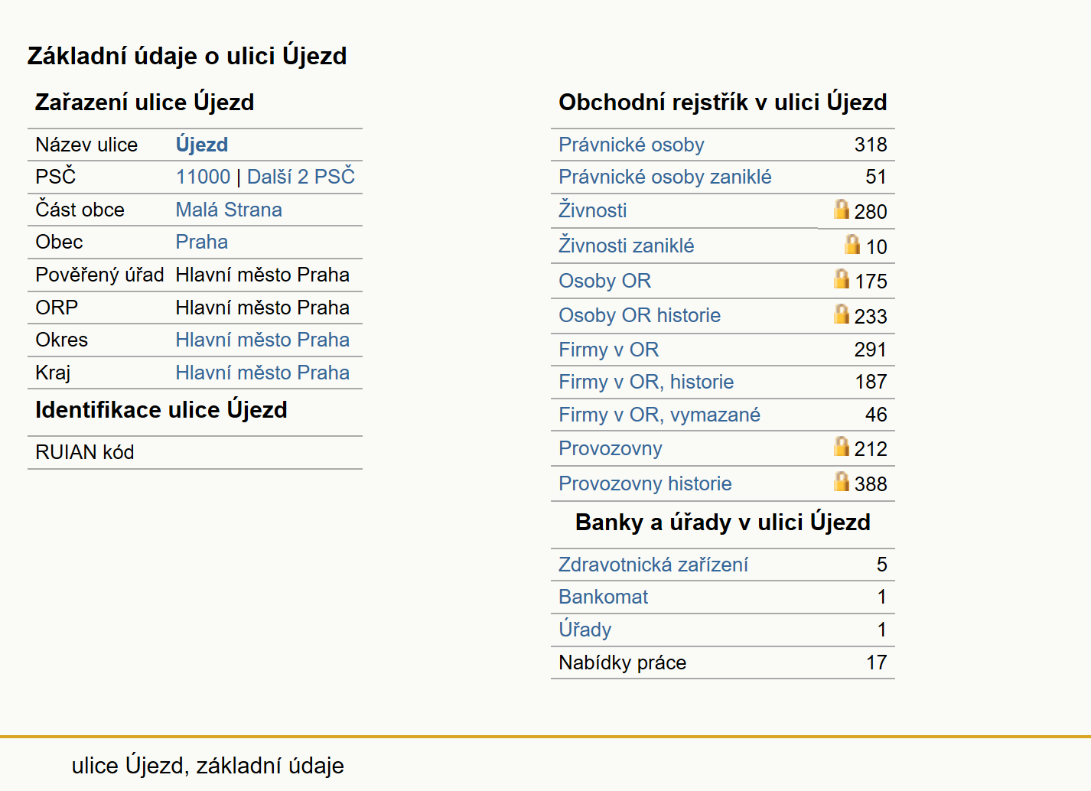Go to the Praha municipality link
Viewport: 1091px width, 791px height.
[202, 242]
